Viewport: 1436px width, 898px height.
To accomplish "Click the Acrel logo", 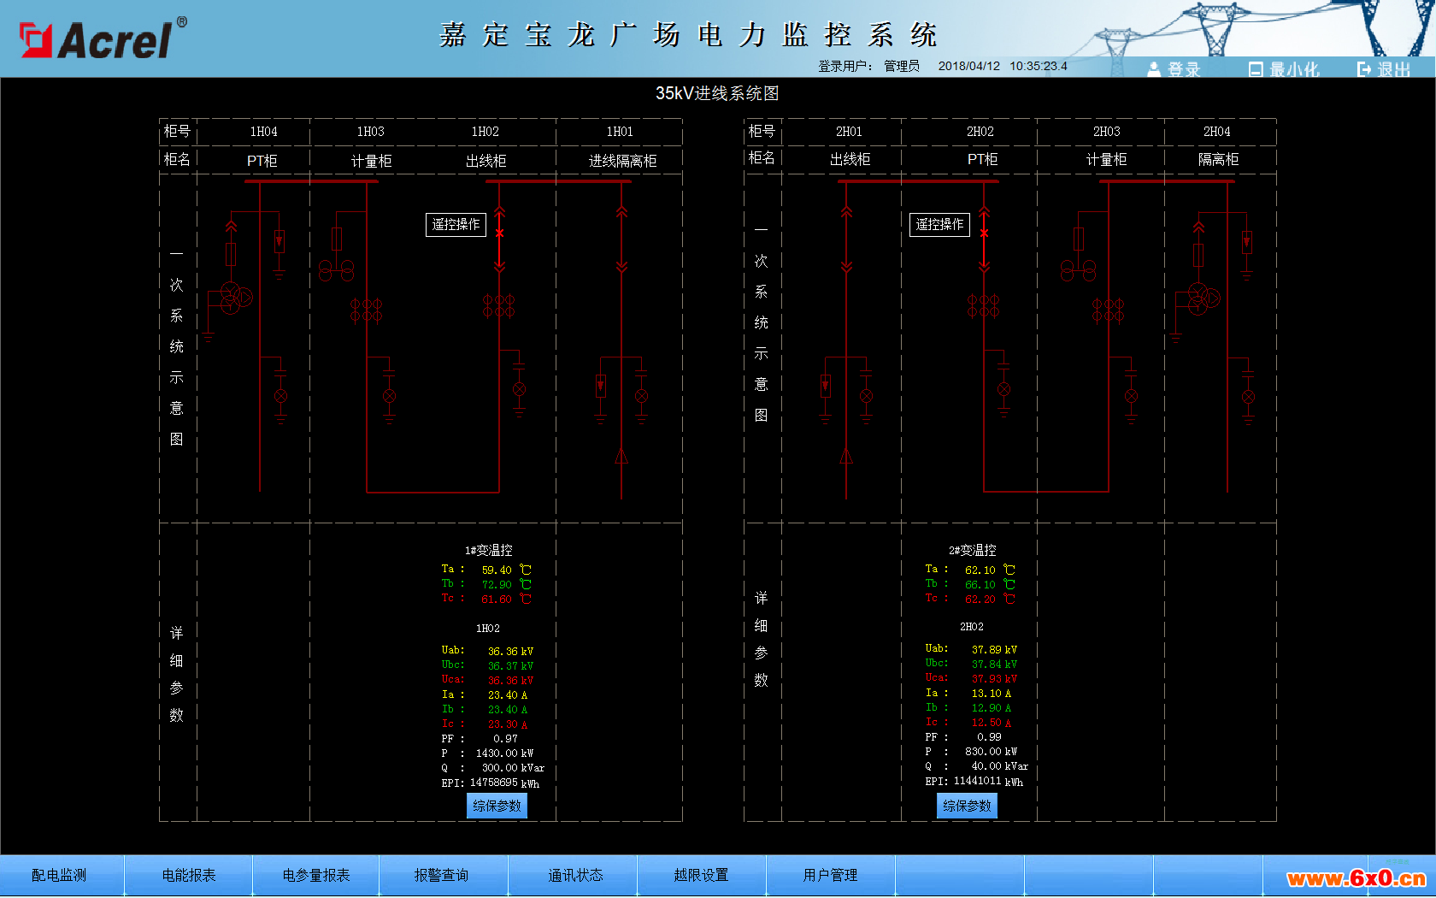I will point(103,38).
